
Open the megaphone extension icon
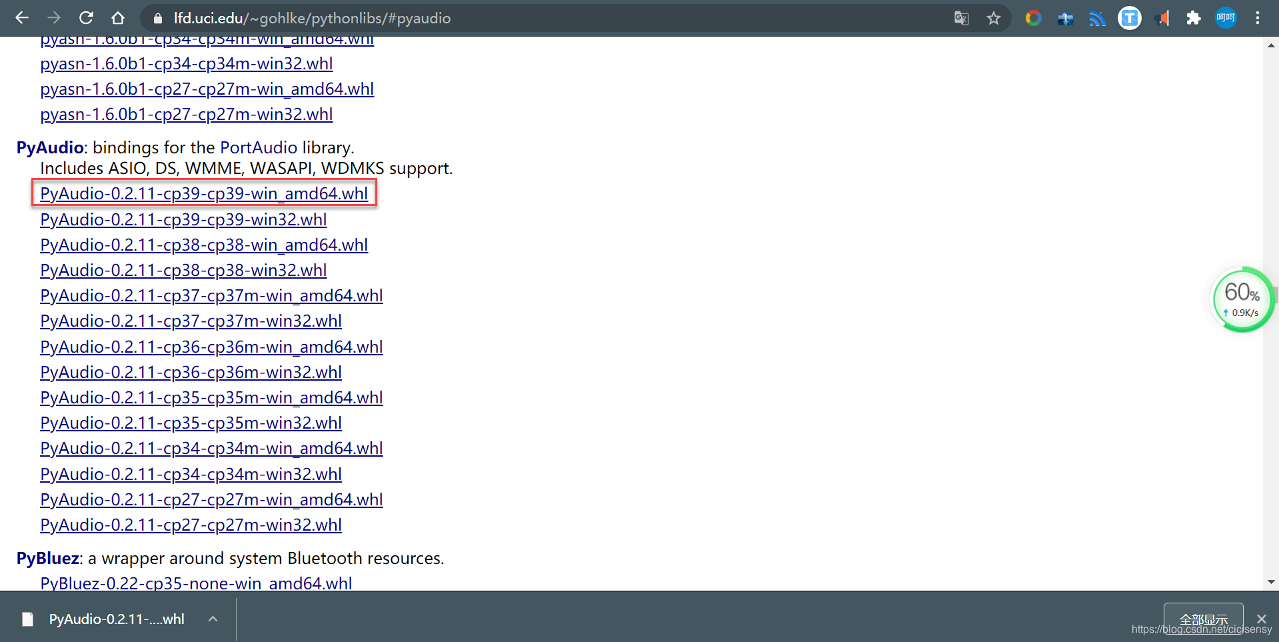pos(1162,18)
